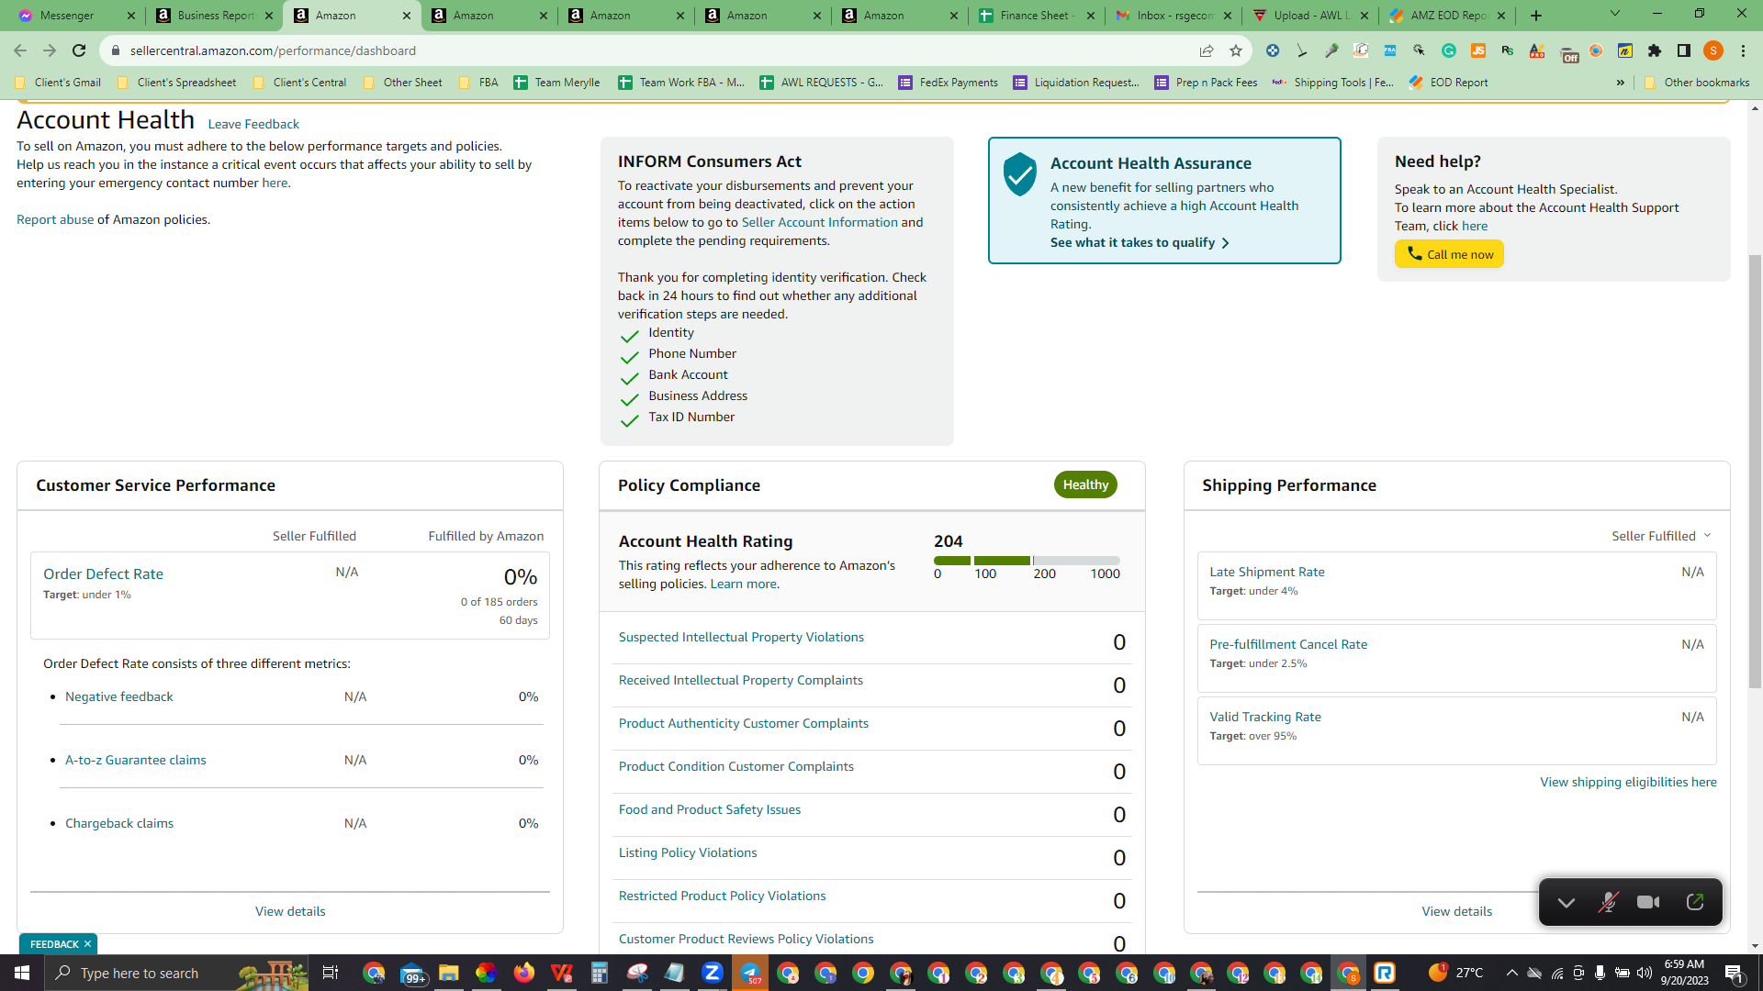
Task: Click the Account Health Rating progress bar
Action: pyautogui.click(x=1027, y=560)
